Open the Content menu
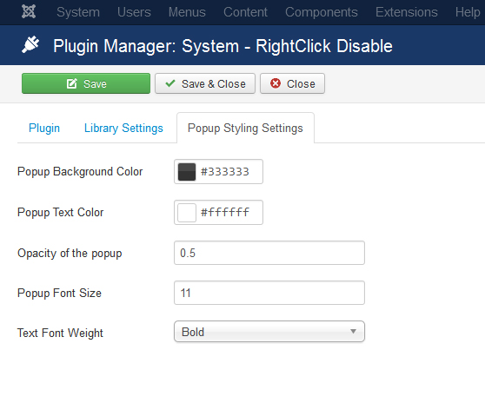Image resolution: width=485 pixels, height=403 pixels. [x=245, y=12]
